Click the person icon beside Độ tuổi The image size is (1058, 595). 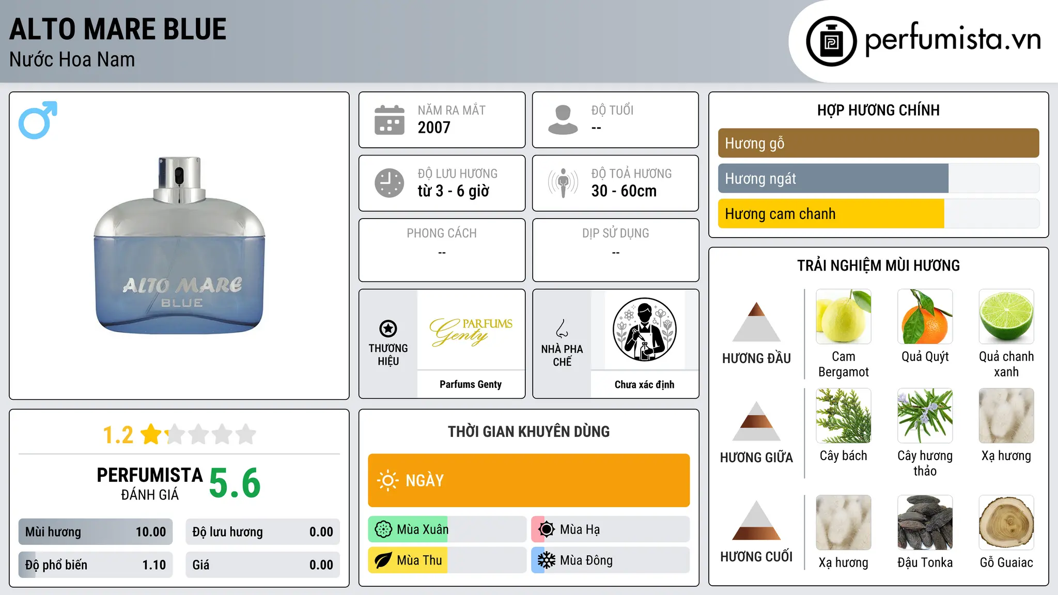tap(563, 120)
